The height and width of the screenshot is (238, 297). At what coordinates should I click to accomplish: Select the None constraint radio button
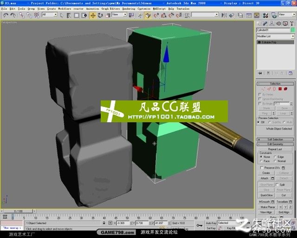tap(261, 157)
